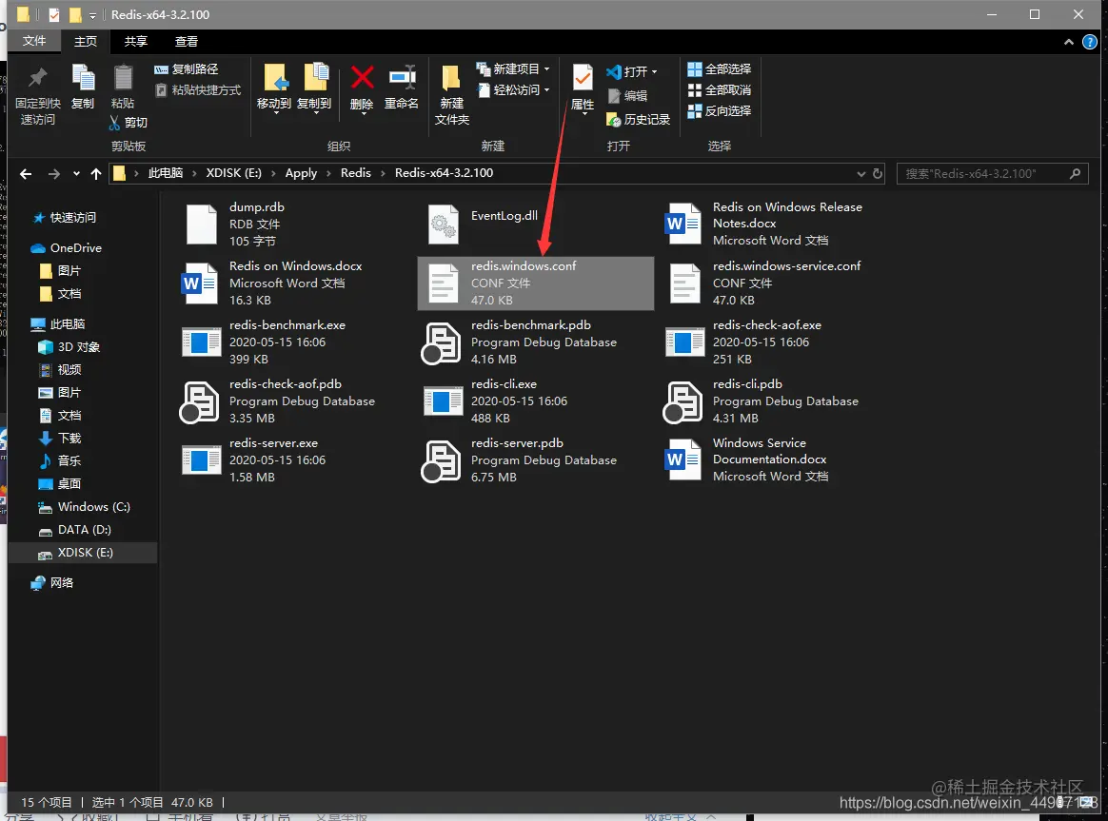This screenshot has height=821, width=1108.
Task: Open Help question mark icon
Action: (1090, 43)
